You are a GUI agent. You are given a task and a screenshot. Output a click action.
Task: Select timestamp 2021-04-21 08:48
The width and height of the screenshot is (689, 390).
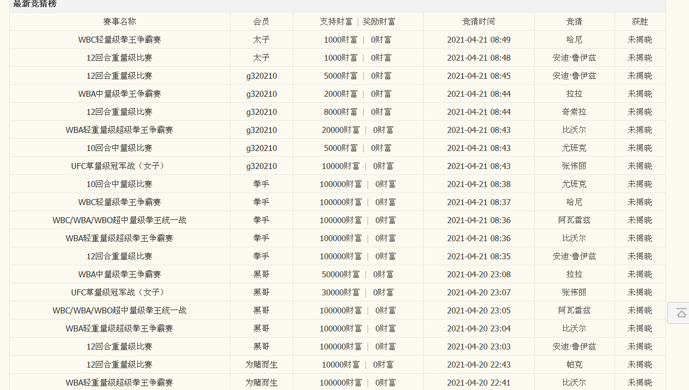click(x=478, y=57)
